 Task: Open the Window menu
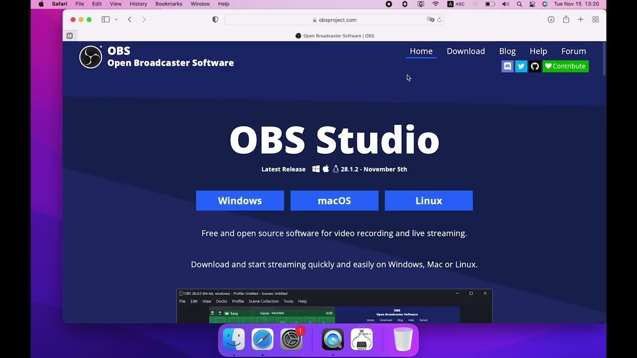200,4
